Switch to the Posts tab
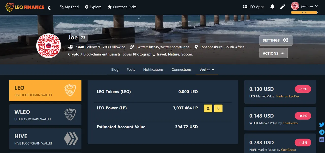The image size is (325, 153). pyautogui.click(x=131, y=69)
